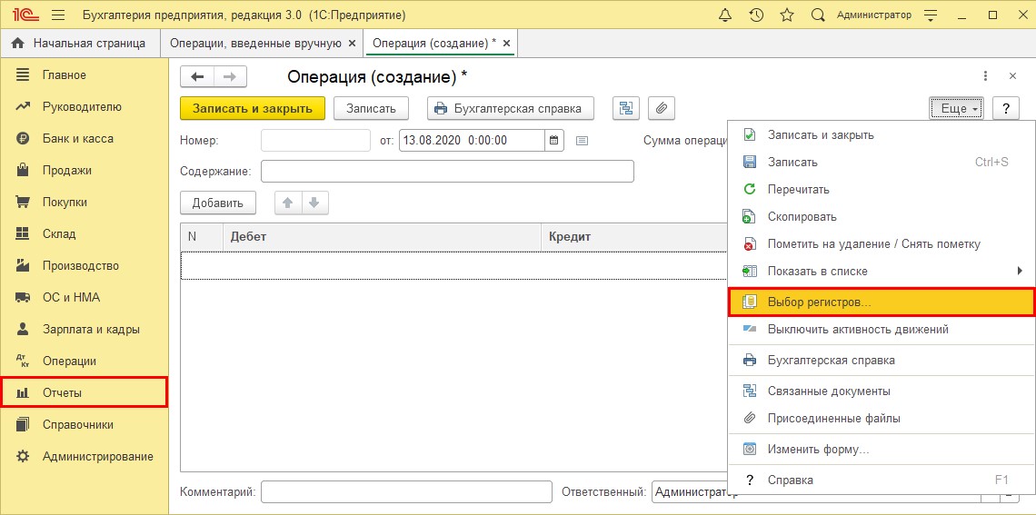
Task: Open Присоединенные файлы from the menu
Action: click(x=881, y=418)
